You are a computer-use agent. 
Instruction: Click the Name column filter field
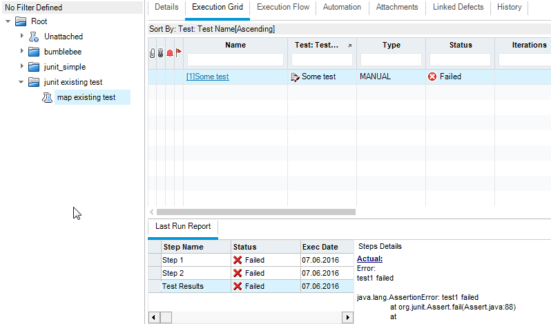click(x=235, y=60)
